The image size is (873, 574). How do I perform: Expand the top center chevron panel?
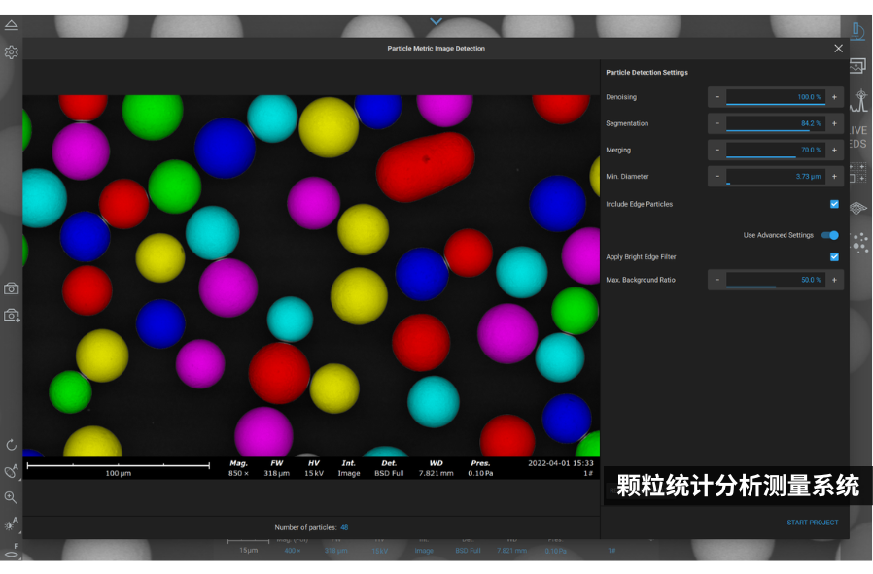[436, 21]
